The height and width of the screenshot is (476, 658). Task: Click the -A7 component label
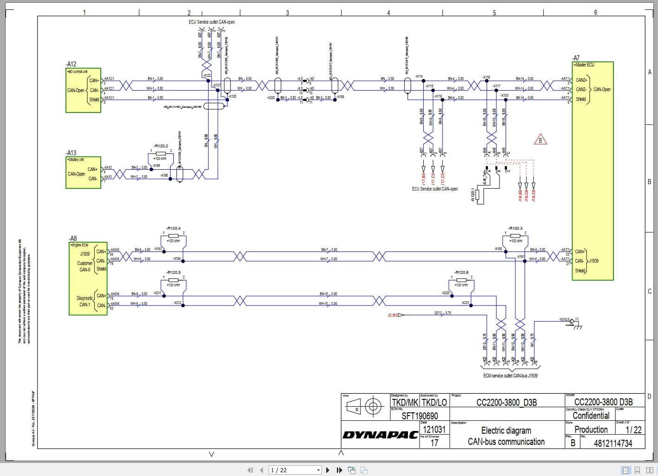[576, 58]
